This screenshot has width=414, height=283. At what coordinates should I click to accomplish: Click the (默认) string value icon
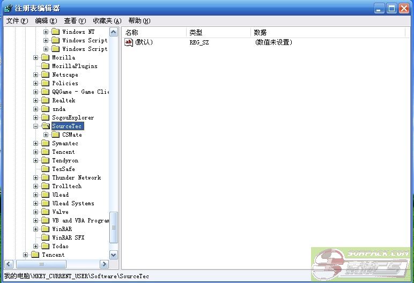129,42
